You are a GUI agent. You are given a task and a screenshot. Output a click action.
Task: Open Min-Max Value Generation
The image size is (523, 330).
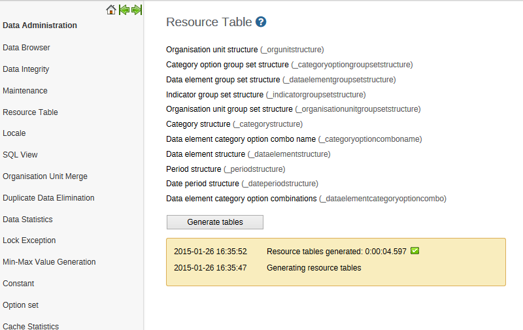pos(49,262)
